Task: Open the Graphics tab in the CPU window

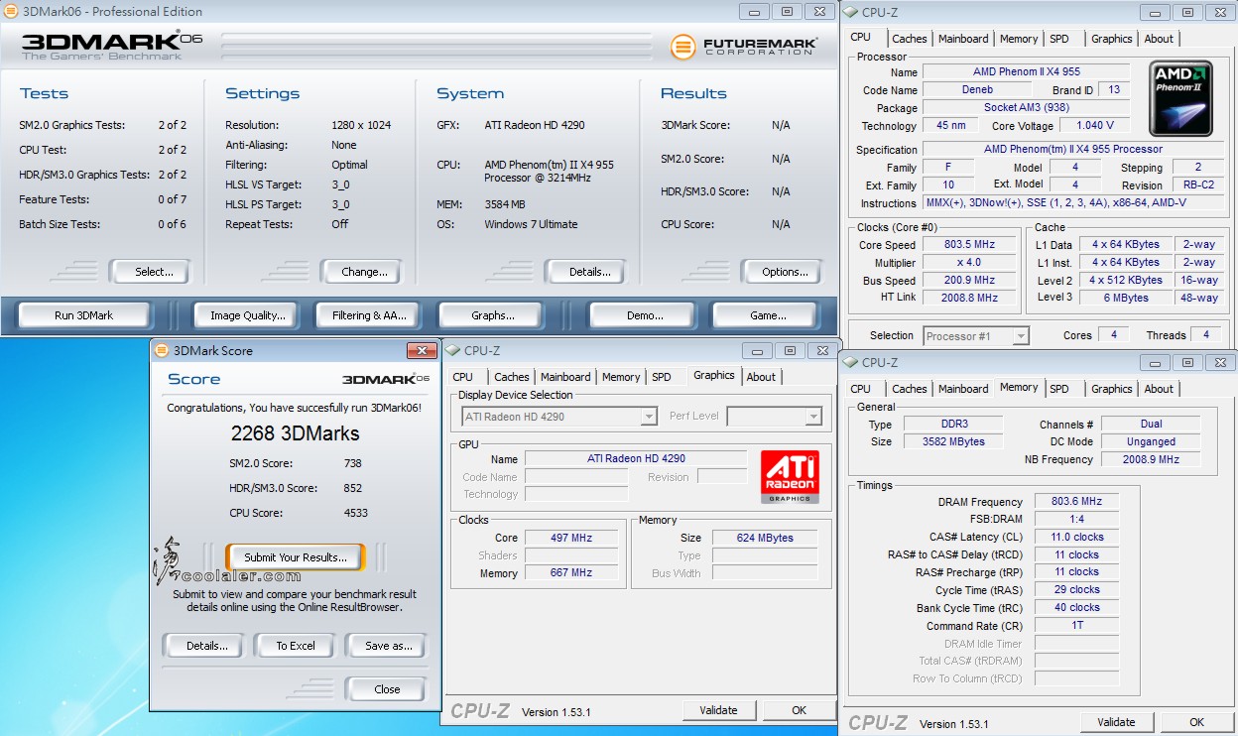Action: pyautogui.click(x=1111, y=39)
